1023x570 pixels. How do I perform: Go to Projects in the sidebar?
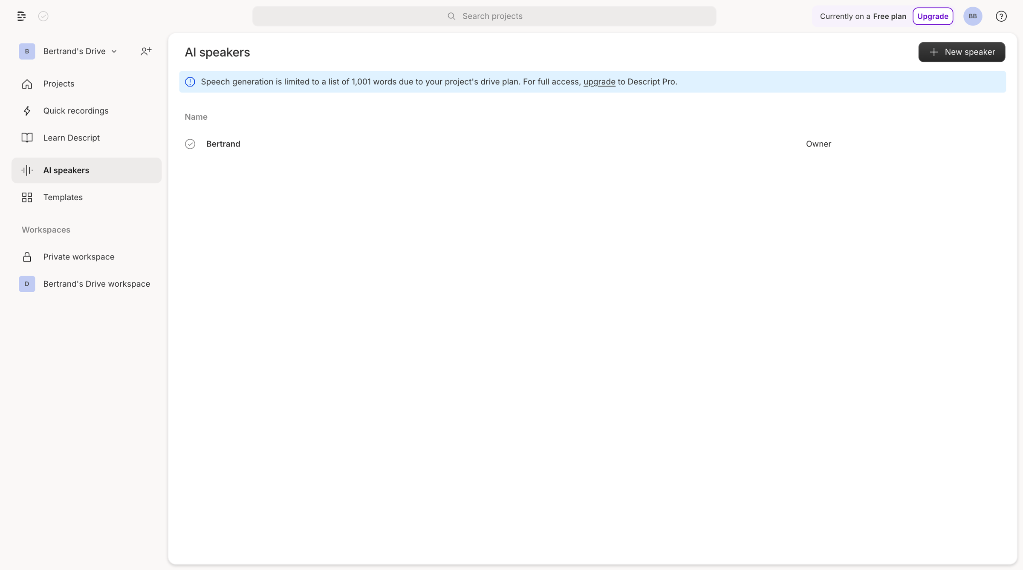click(87, 84)
